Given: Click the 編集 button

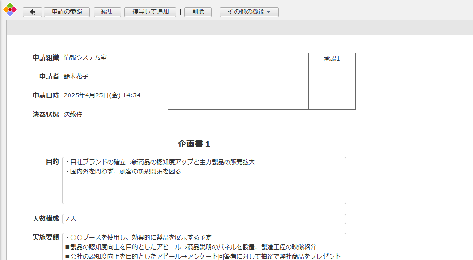Looking at the screenshot, I should (x=107, y=12).
